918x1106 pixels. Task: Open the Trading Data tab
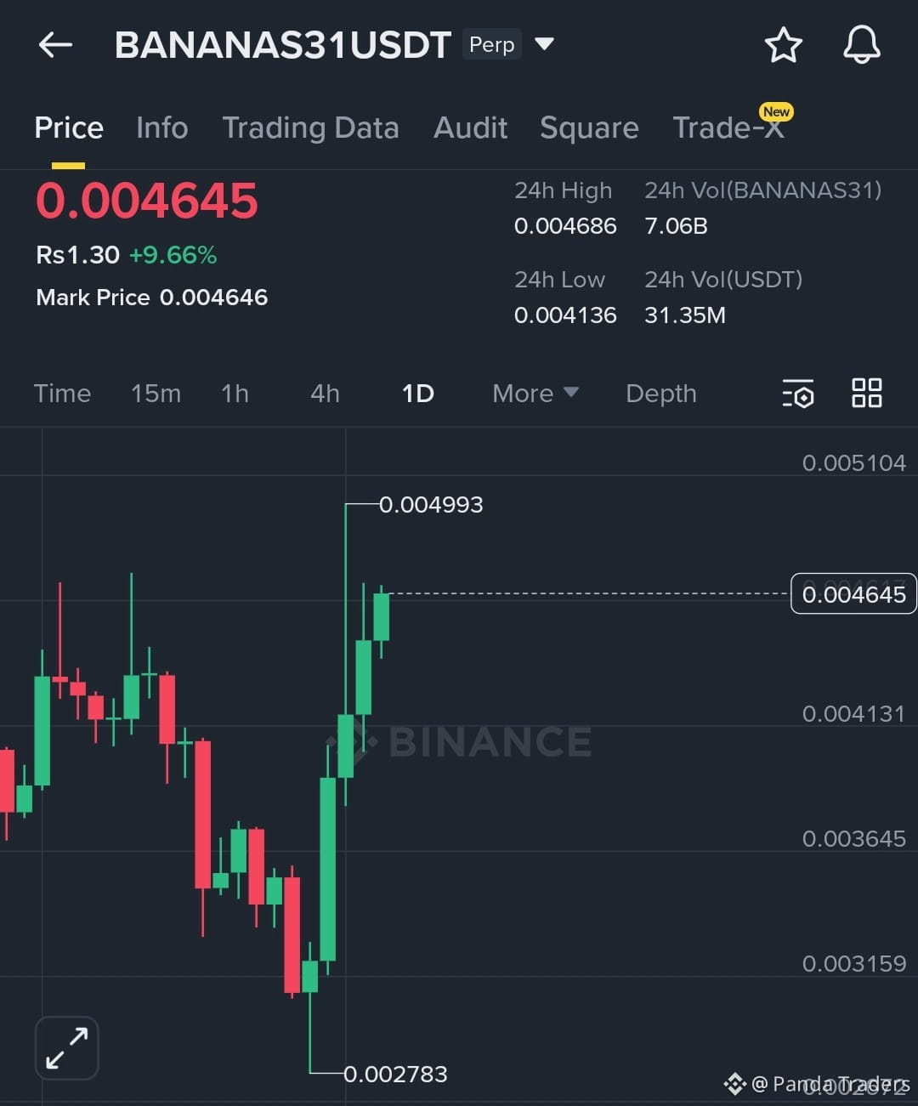tap(310, 128)
